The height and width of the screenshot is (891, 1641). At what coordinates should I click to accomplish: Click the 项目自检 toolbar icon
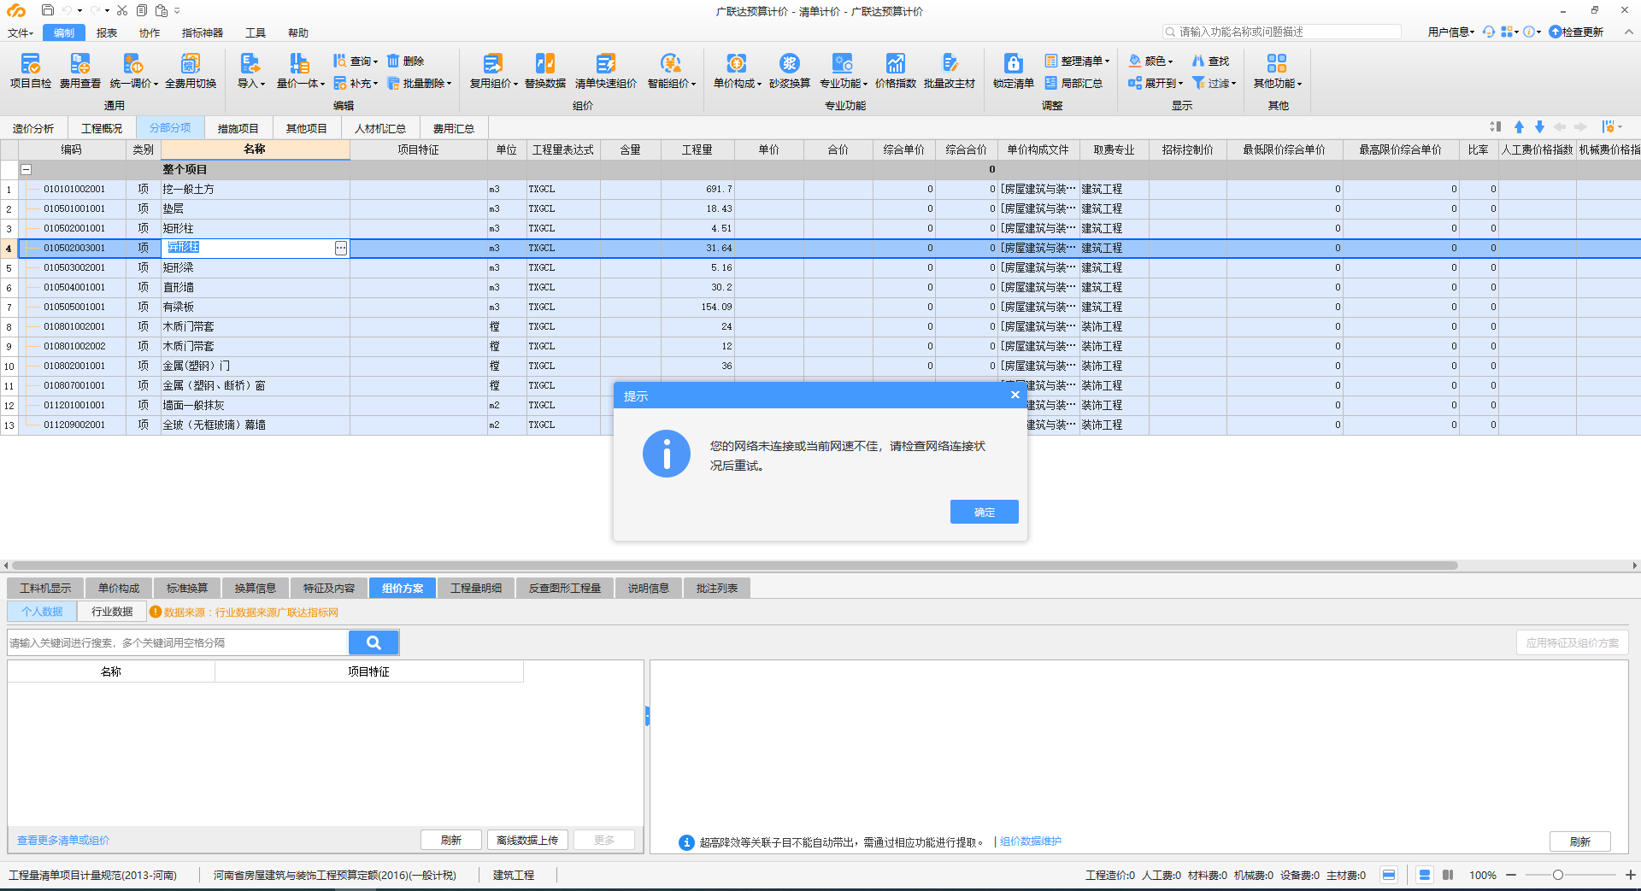[x=31, y=71]
